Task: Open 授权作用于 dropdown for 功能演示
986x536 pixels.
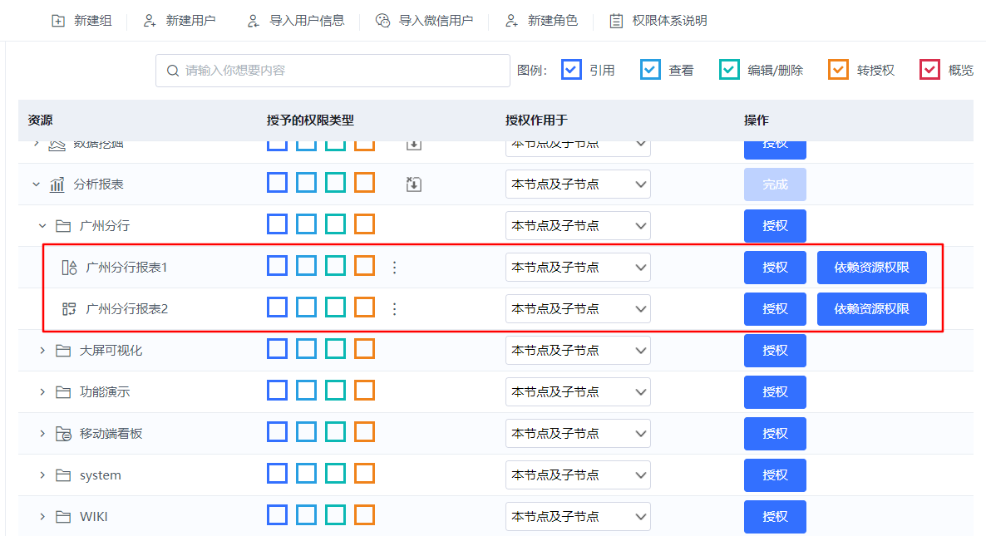Action: (578, 392)
